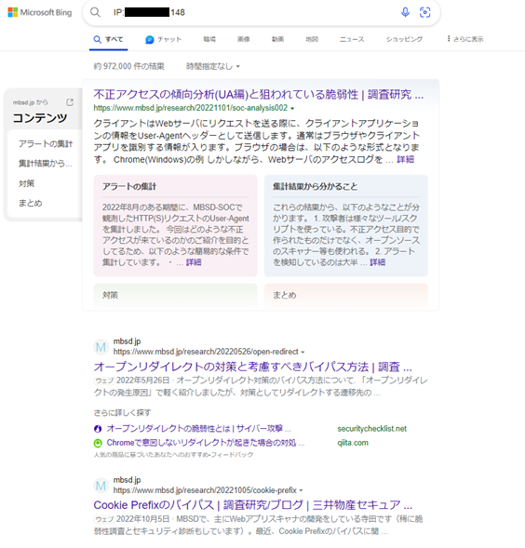
Task: Expand arrow next to open-redirect URL
Action: click(303, 352)
